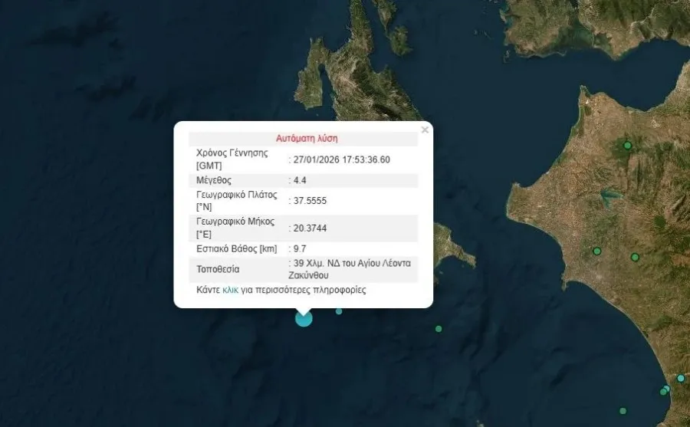Image resolution: width=690 pixels, height=427 pixels.
Task: Select green marker in sea below Zakynthos
Action: coord(439,329)
